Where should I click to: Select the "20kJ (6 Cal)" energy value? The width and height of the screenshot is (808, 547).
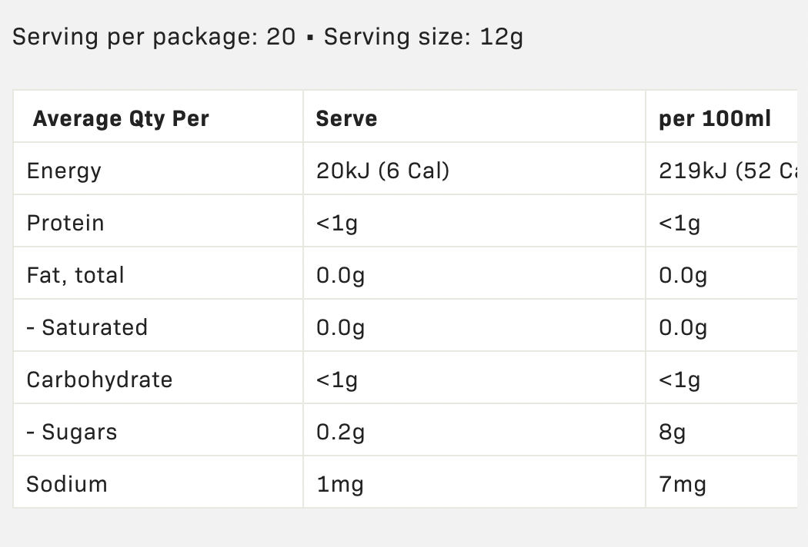tap(382, 171)
